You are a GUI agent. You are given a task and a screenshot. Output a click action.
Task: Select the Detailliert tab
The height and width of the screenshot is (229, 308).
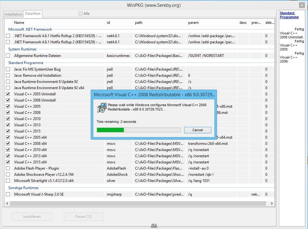(x=33, y=14)
